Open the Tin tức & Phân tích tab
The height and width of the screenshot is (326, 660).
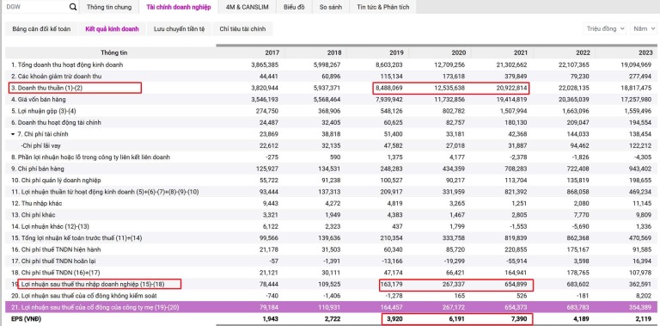pos(382,7)
